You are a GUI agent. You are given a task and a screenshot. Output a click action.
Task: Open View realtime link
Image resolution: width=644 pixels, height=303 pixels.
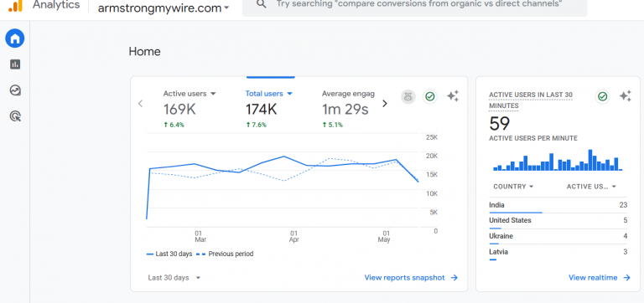tap(600, 278)
